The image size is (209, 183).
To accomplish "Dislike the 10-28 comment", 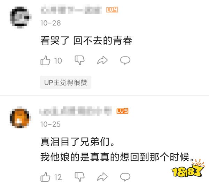I will (x=79, y=60).
